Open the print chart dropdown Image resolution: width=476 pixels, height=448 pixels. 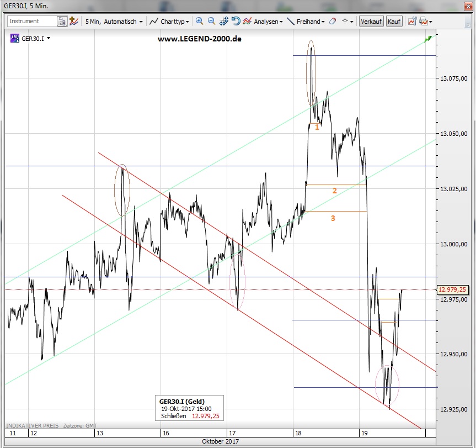(x=425, y=22)
